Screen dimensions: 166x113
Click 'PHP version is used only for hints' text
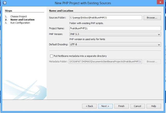(87, 39)
